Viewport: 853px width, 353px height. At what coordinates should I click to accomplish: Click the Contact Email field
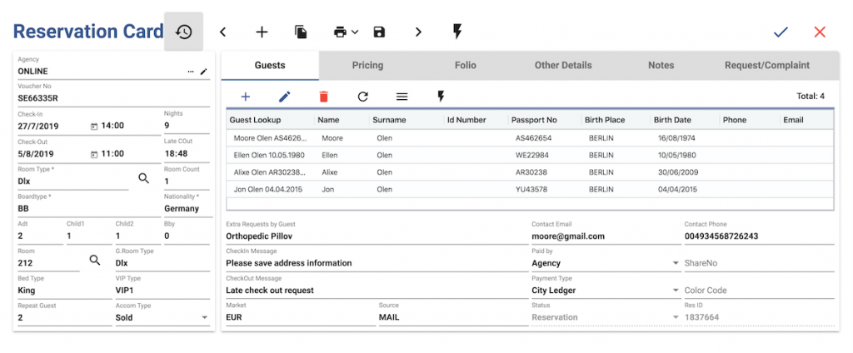point(606,232)
